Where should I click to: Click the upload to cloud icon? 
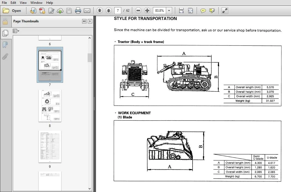[x=60, y=11]
